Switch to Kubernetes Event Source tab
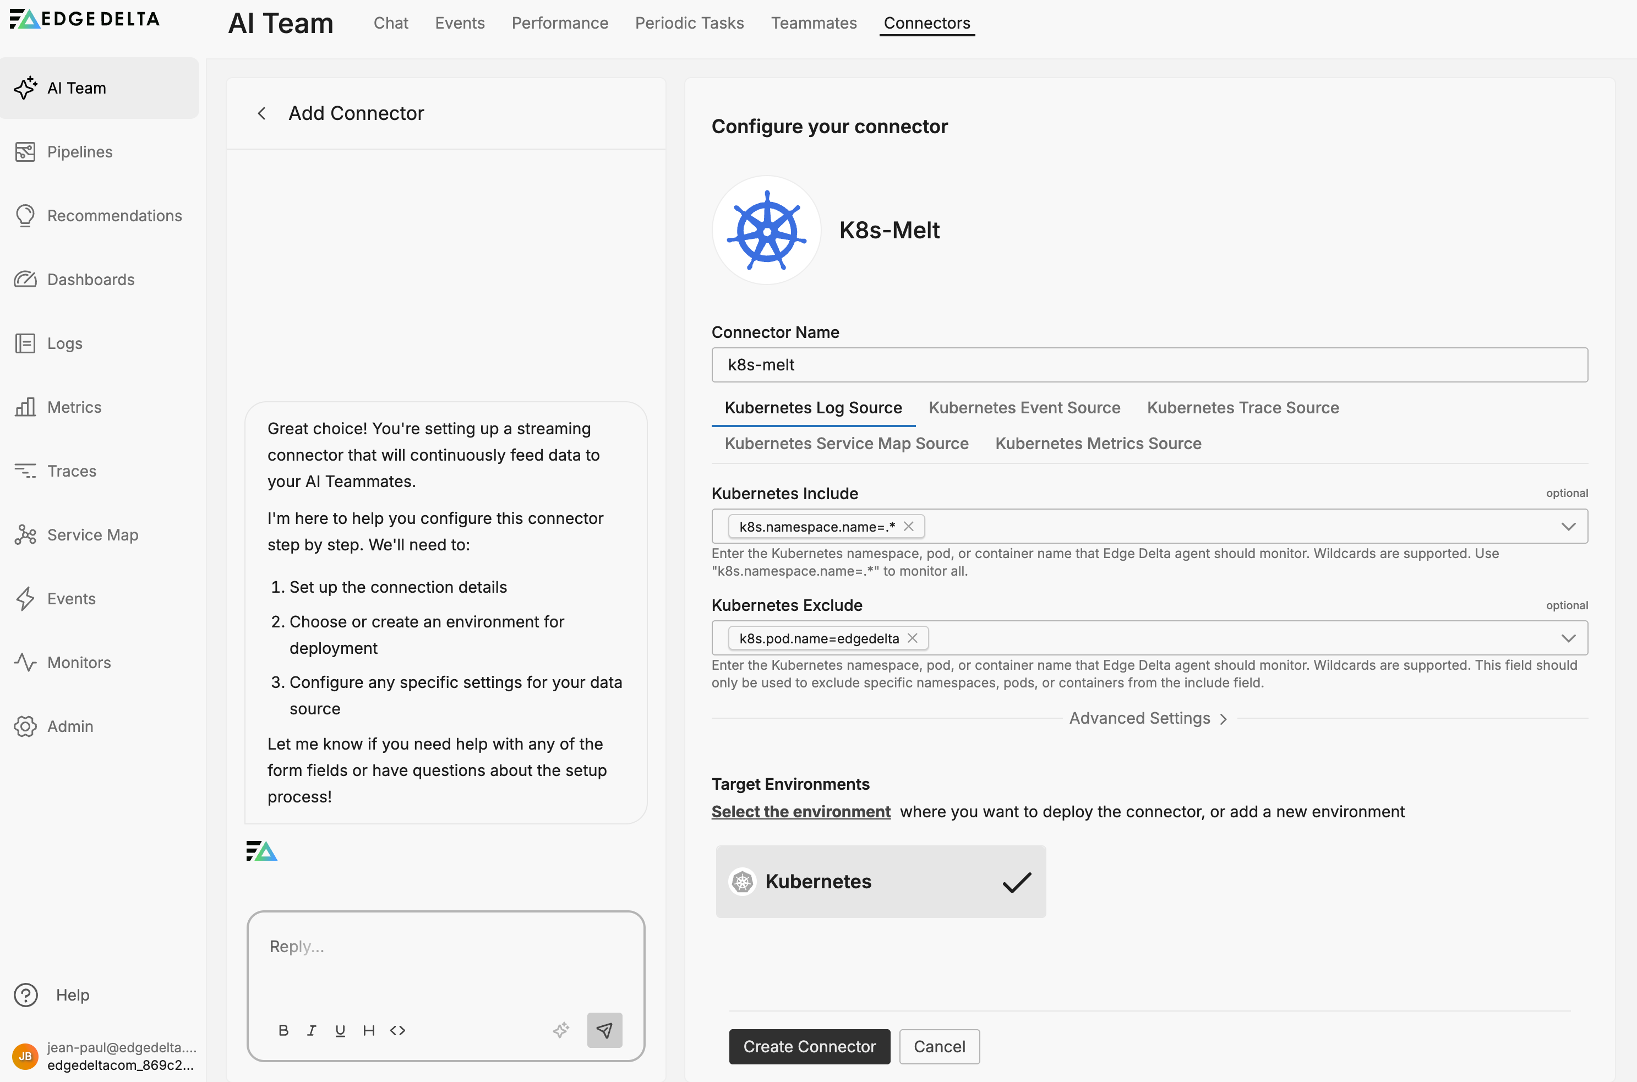Screen dimensions: 1637x1082 click(1024, 408)
